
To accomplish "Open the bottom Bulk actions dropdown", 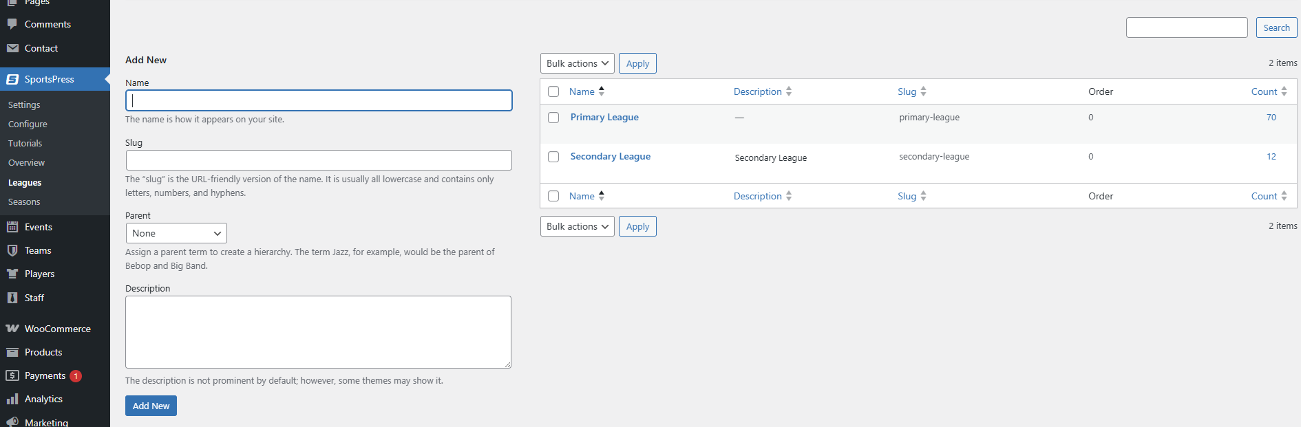I will 577,226.
